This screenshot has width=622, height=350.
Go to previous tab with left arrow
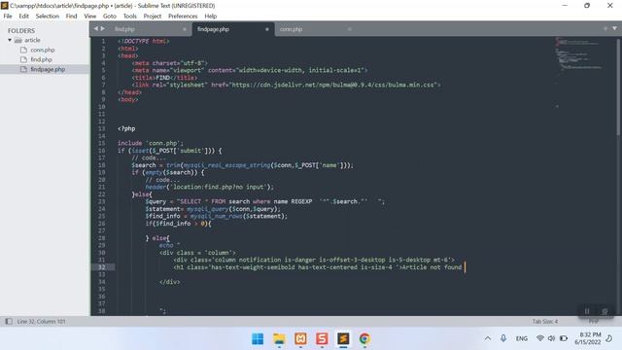click(96, 28)
